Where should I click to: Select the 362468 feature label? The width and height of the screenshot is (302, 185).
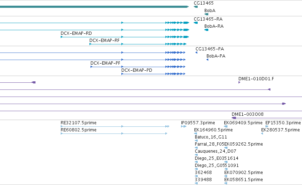pos(203,173)
